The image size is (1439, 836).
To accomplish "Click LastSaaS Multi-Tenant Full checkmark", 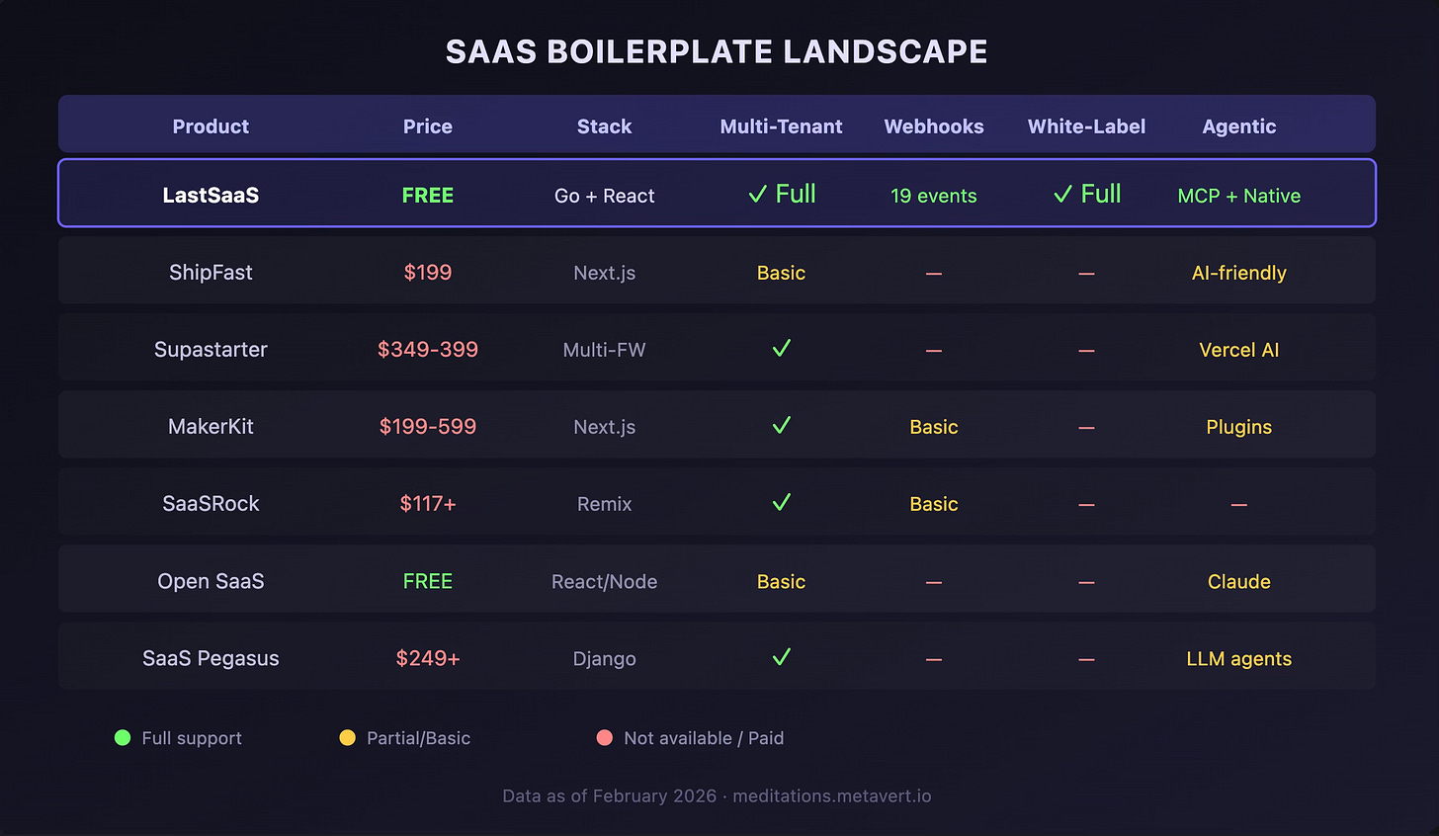I will (758, 195).
